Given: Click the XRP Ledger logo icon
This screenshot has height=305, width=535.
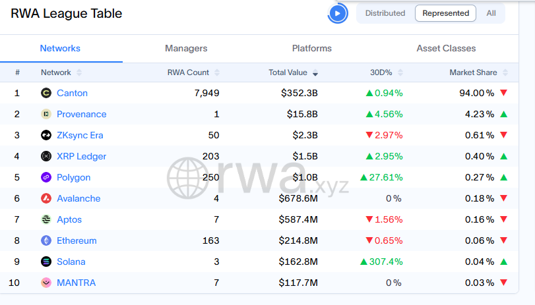Looking at the screenshot, I should click(x=46, y=156).
